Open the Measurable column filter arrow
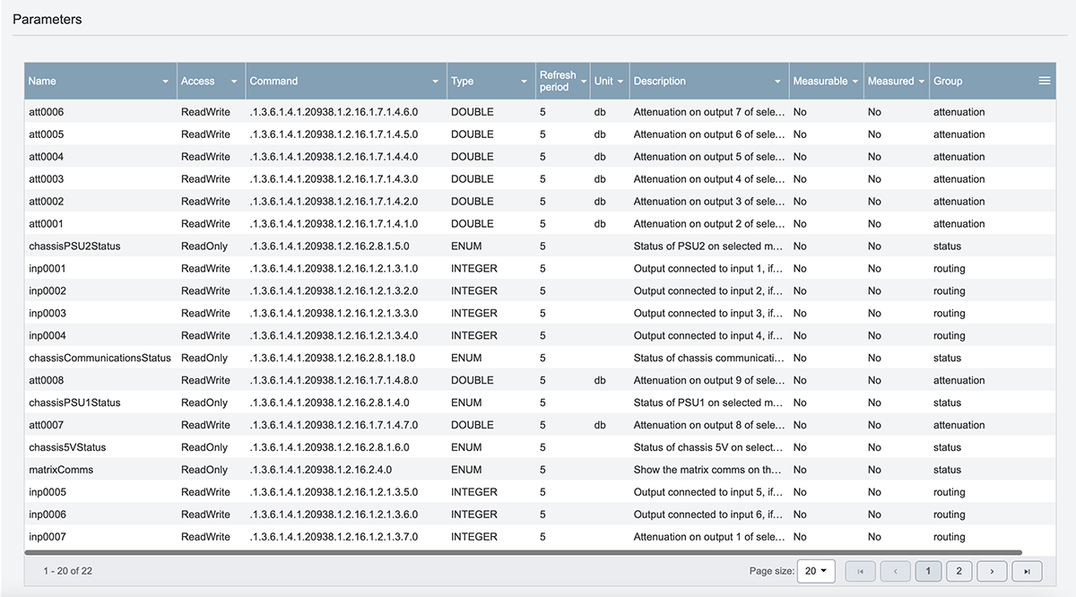 (855, 82)
